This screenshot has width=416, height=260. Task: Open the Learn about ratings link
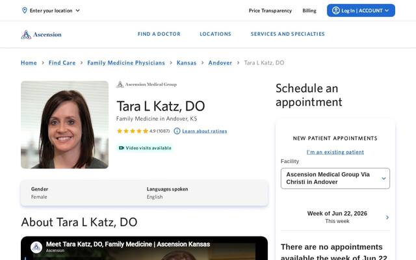point(205,131)
